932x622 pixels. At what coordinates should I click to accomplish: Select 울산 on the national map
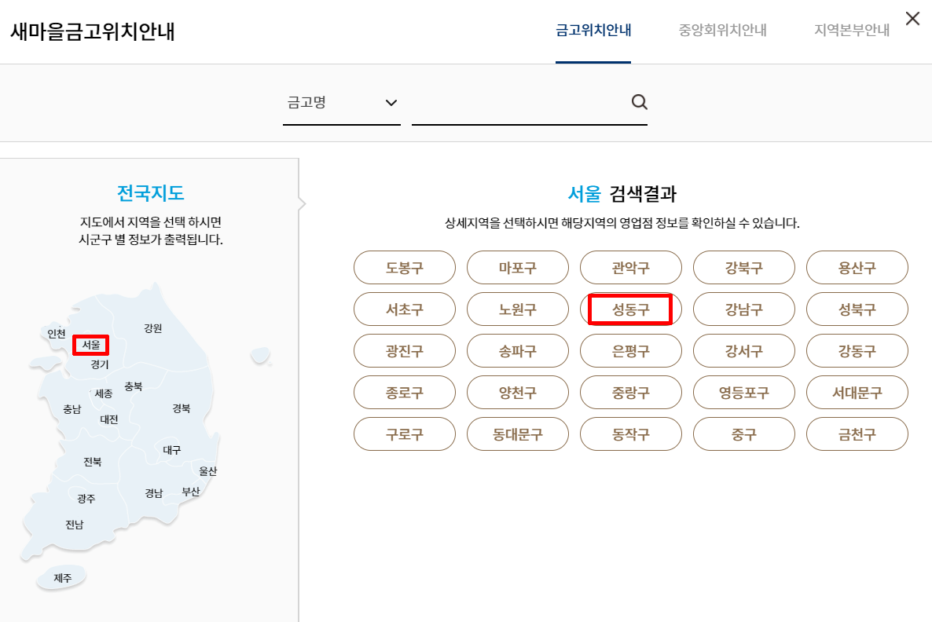click(207, 471)
